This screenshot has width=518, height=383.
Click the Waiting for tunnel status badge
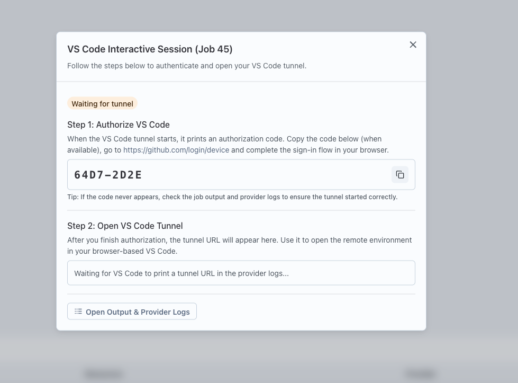tap(102, 104)
